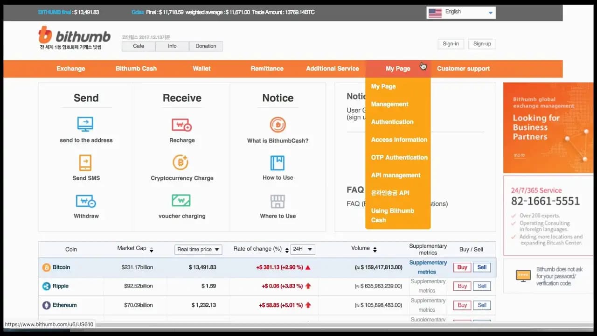Image resolution: width=597 pixels, height=336 pixels.
Task: Select Access Information menu entry
Action: (399, 140)
